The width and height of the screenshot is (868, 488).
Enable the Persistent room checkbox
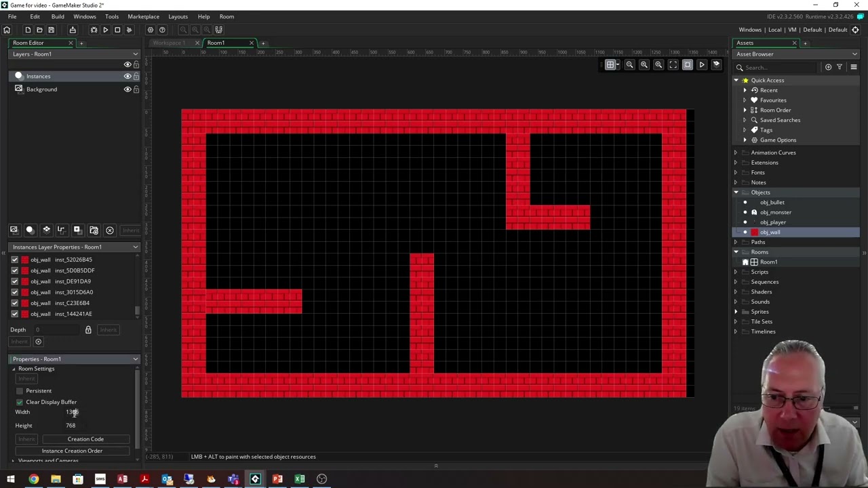[x=20, y=391]
